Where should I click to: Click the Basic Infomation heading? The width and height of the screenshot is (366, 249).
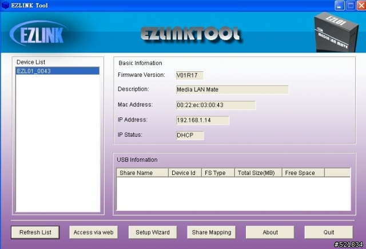(140, 63)
